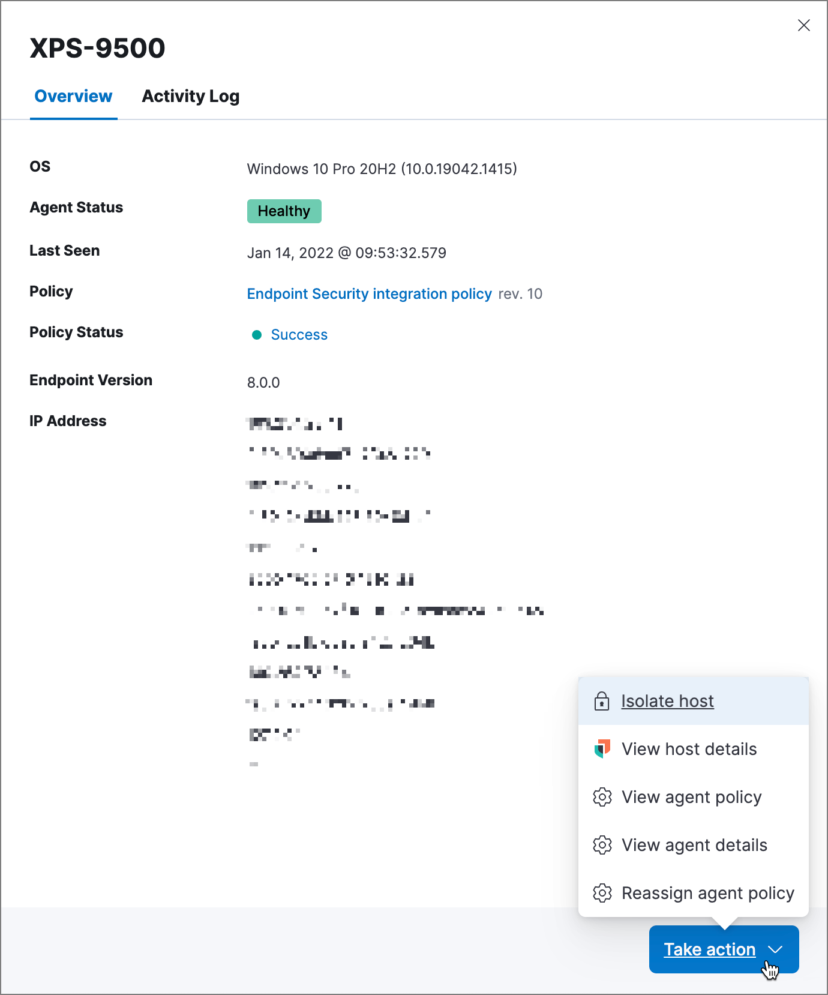
Task: Click the lock icon beside Isolate host
Action: [602, 701]
